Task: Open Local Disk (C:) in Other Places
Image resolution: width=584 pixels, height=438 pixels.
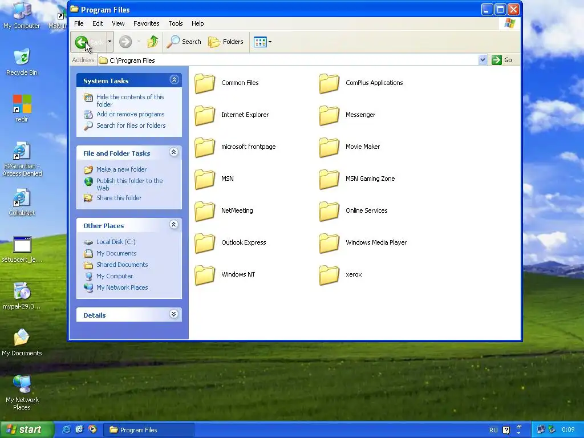Action: click(116, 242)
